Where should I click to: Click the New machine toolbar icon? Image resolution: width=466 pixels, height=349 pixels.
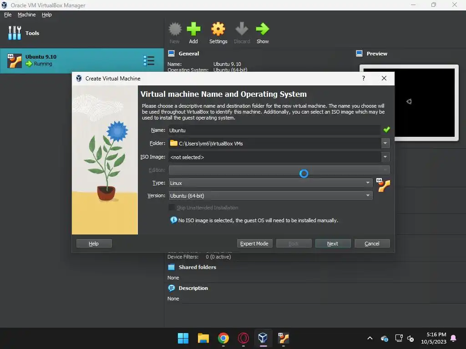[175, 29]
